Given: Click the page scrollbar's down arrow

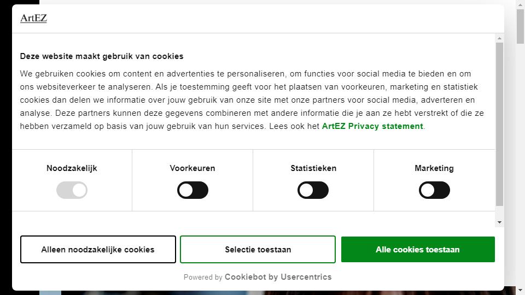Looking at the screenshot, I should click(x=520, y=290).
